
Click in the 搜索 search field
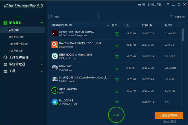click(74, 17)
